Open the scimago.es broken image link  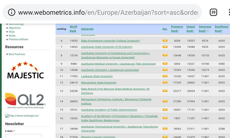tap(22, 116)
